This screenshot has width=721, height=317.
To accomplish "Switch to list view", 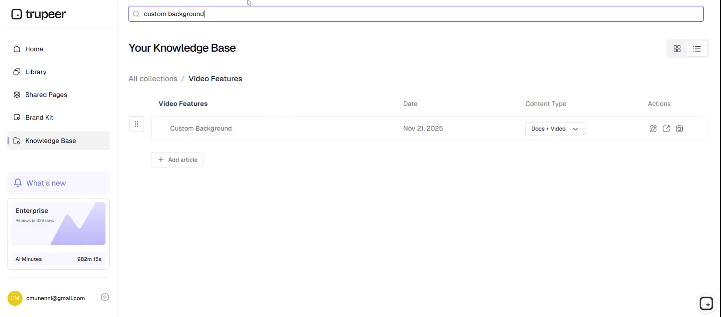I will [697, 49].
